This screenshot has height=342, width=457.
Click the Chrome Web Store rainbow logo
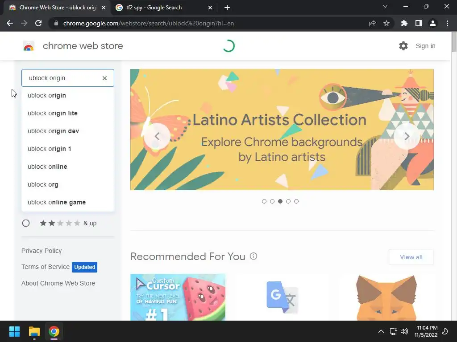(x=29, y=46)
